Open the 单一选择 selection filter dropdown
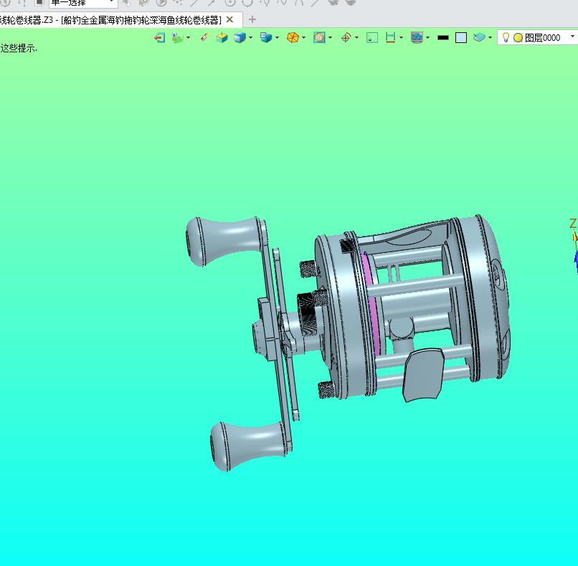 tap(83, 3)
